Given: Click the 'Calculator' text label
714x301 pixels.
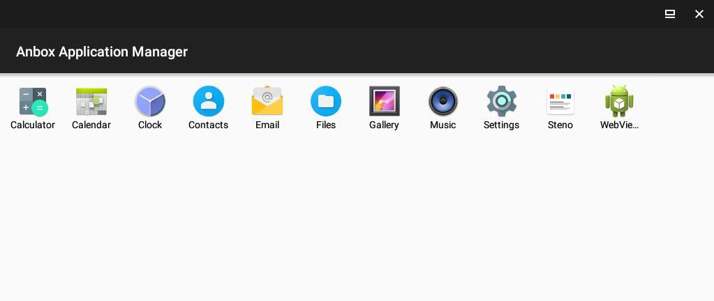Looking at the screenshot, I should point(33,125).
